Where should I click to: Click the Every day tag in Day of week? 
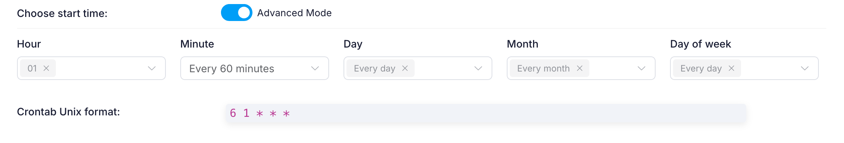pyautogui.click(x=701, y=68)
